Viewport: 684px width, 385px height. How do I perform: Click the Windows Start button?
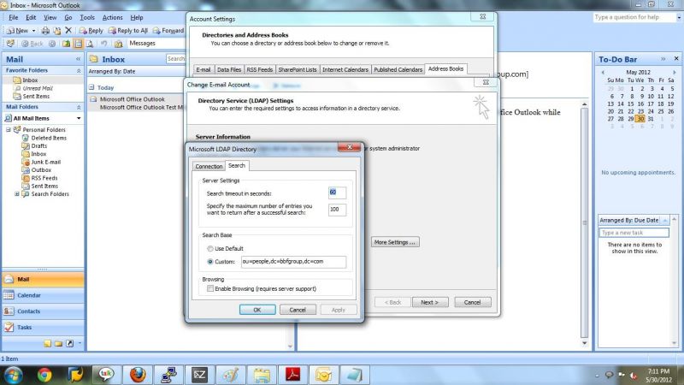(13, 375)
